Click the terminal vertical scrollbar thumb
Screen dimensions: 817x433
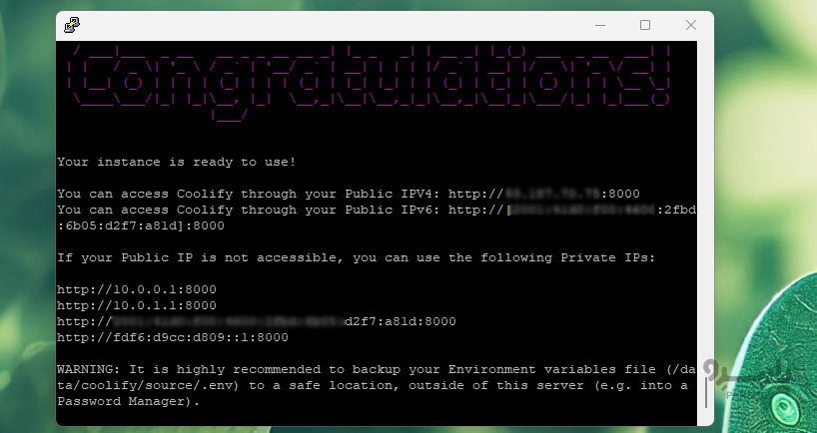(x=706, y=393)
